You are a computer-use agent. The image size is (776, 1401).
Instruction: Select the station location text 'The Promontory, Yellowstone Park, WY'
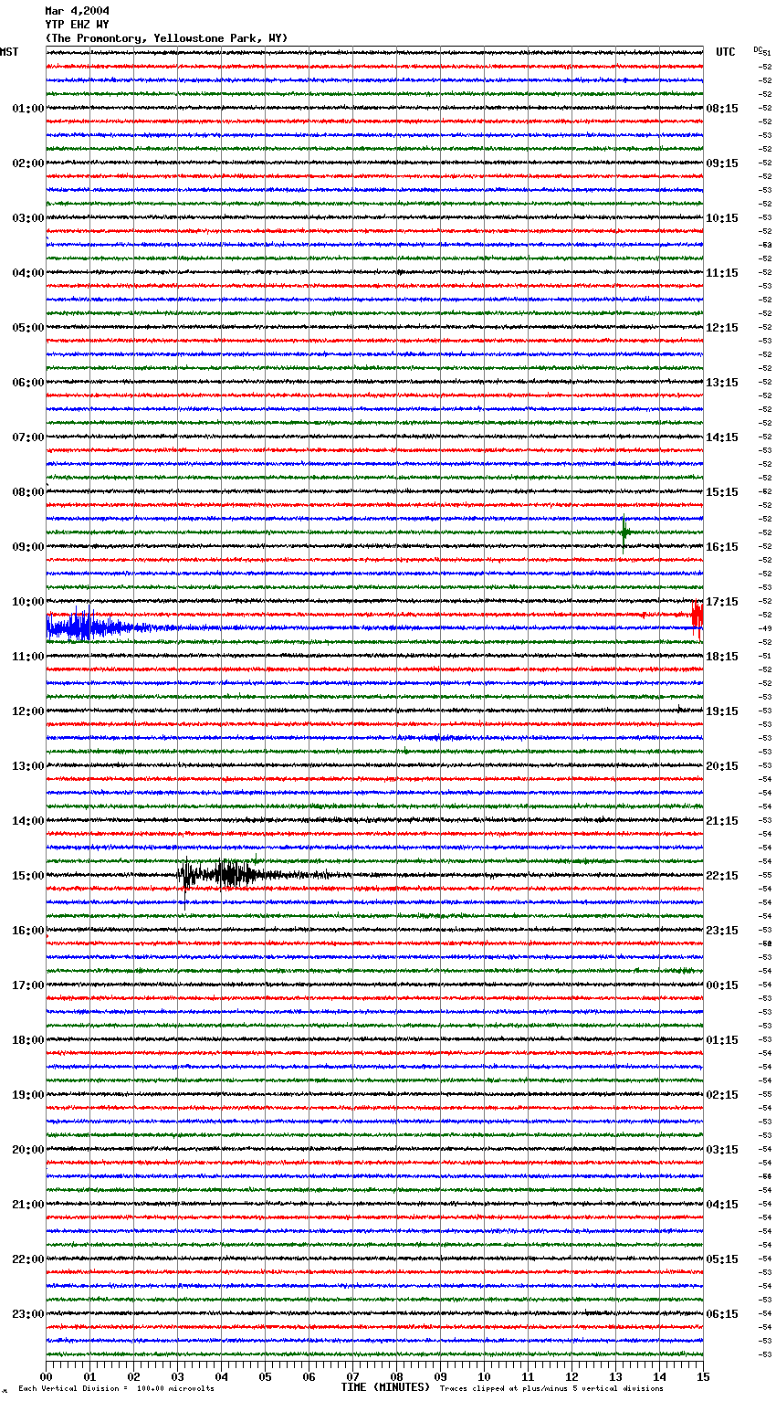coord(166,38)
